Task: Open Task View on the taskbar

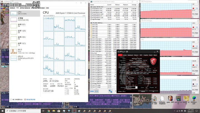Action: pyautogui.click(x=43, y=111)
